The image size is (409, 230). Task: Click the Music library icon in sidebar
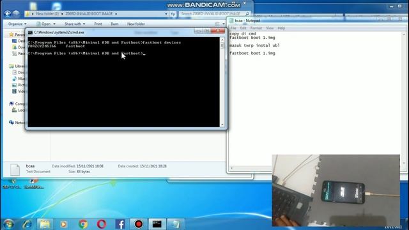14,79
